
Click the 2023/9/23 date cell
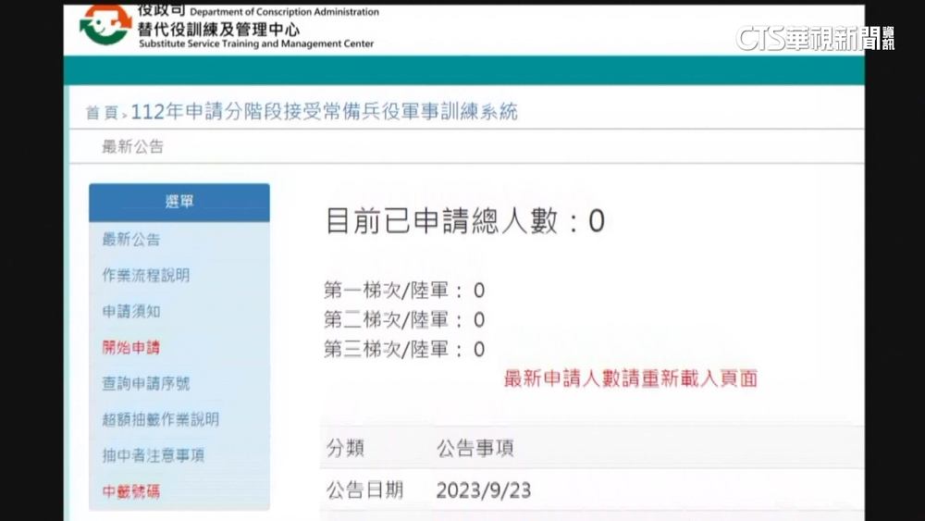click(x=484, y=490)
